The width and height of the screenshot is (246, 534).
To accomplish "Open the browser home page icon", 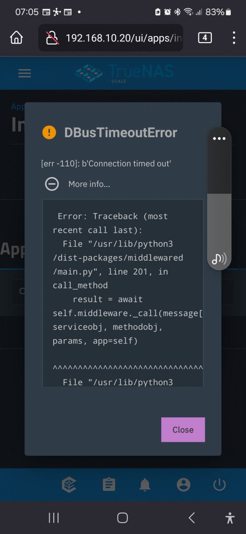I will [16, 38].
